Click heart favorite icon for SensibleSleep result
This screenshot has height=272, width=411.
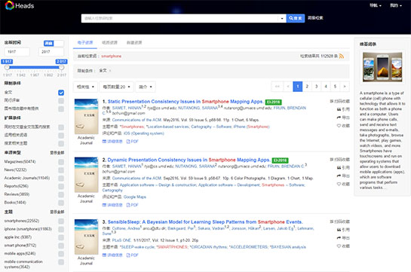pos(339,246)
